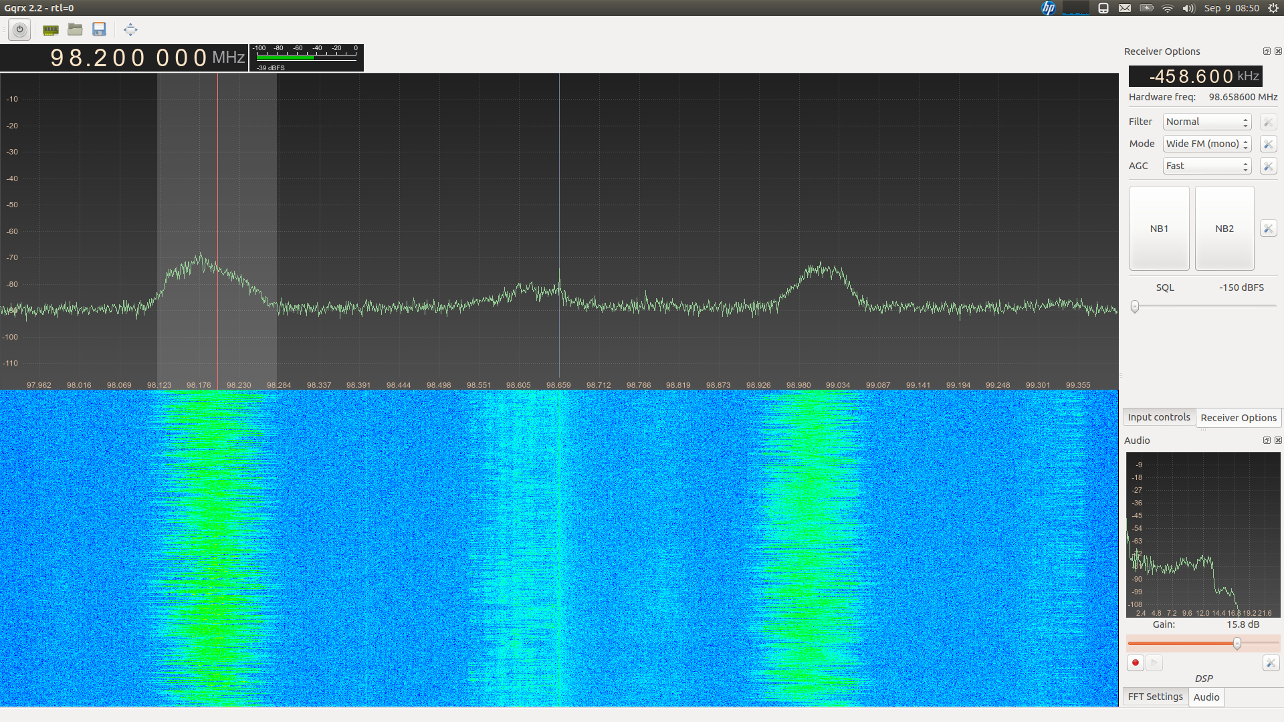Switch to the FFT Settings tab
The width and height of the screenshot is (1284, 722).
point(1155,697)
